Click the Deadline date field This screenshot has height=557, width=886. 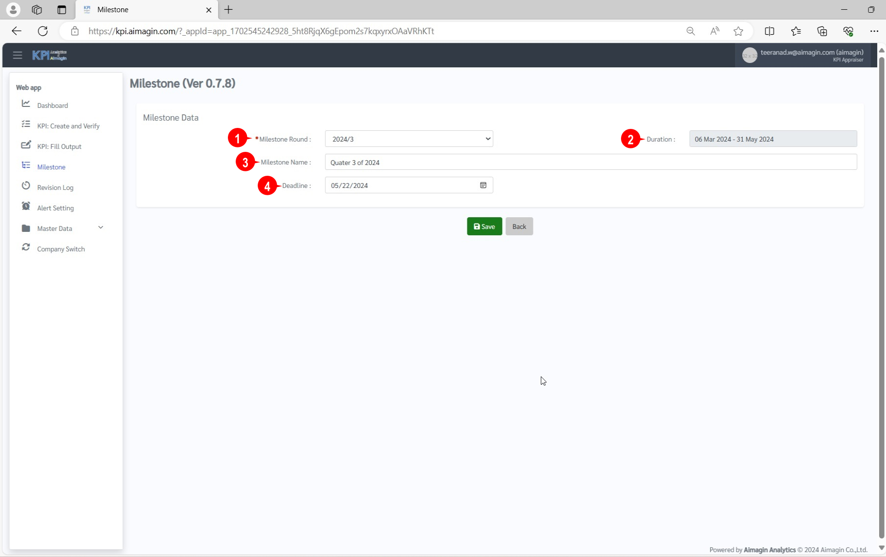click(401, 186)
